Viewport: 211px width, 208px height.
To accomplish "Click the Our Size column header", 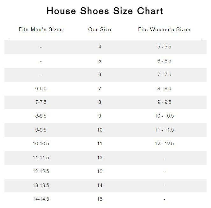I will click(x=100, y=30).
